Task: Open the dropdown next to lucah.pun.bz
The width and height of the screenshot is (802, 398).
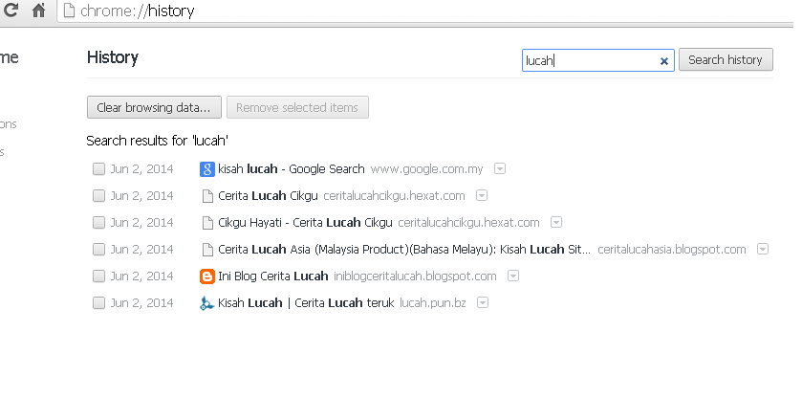Action: [x=483, y=302]
